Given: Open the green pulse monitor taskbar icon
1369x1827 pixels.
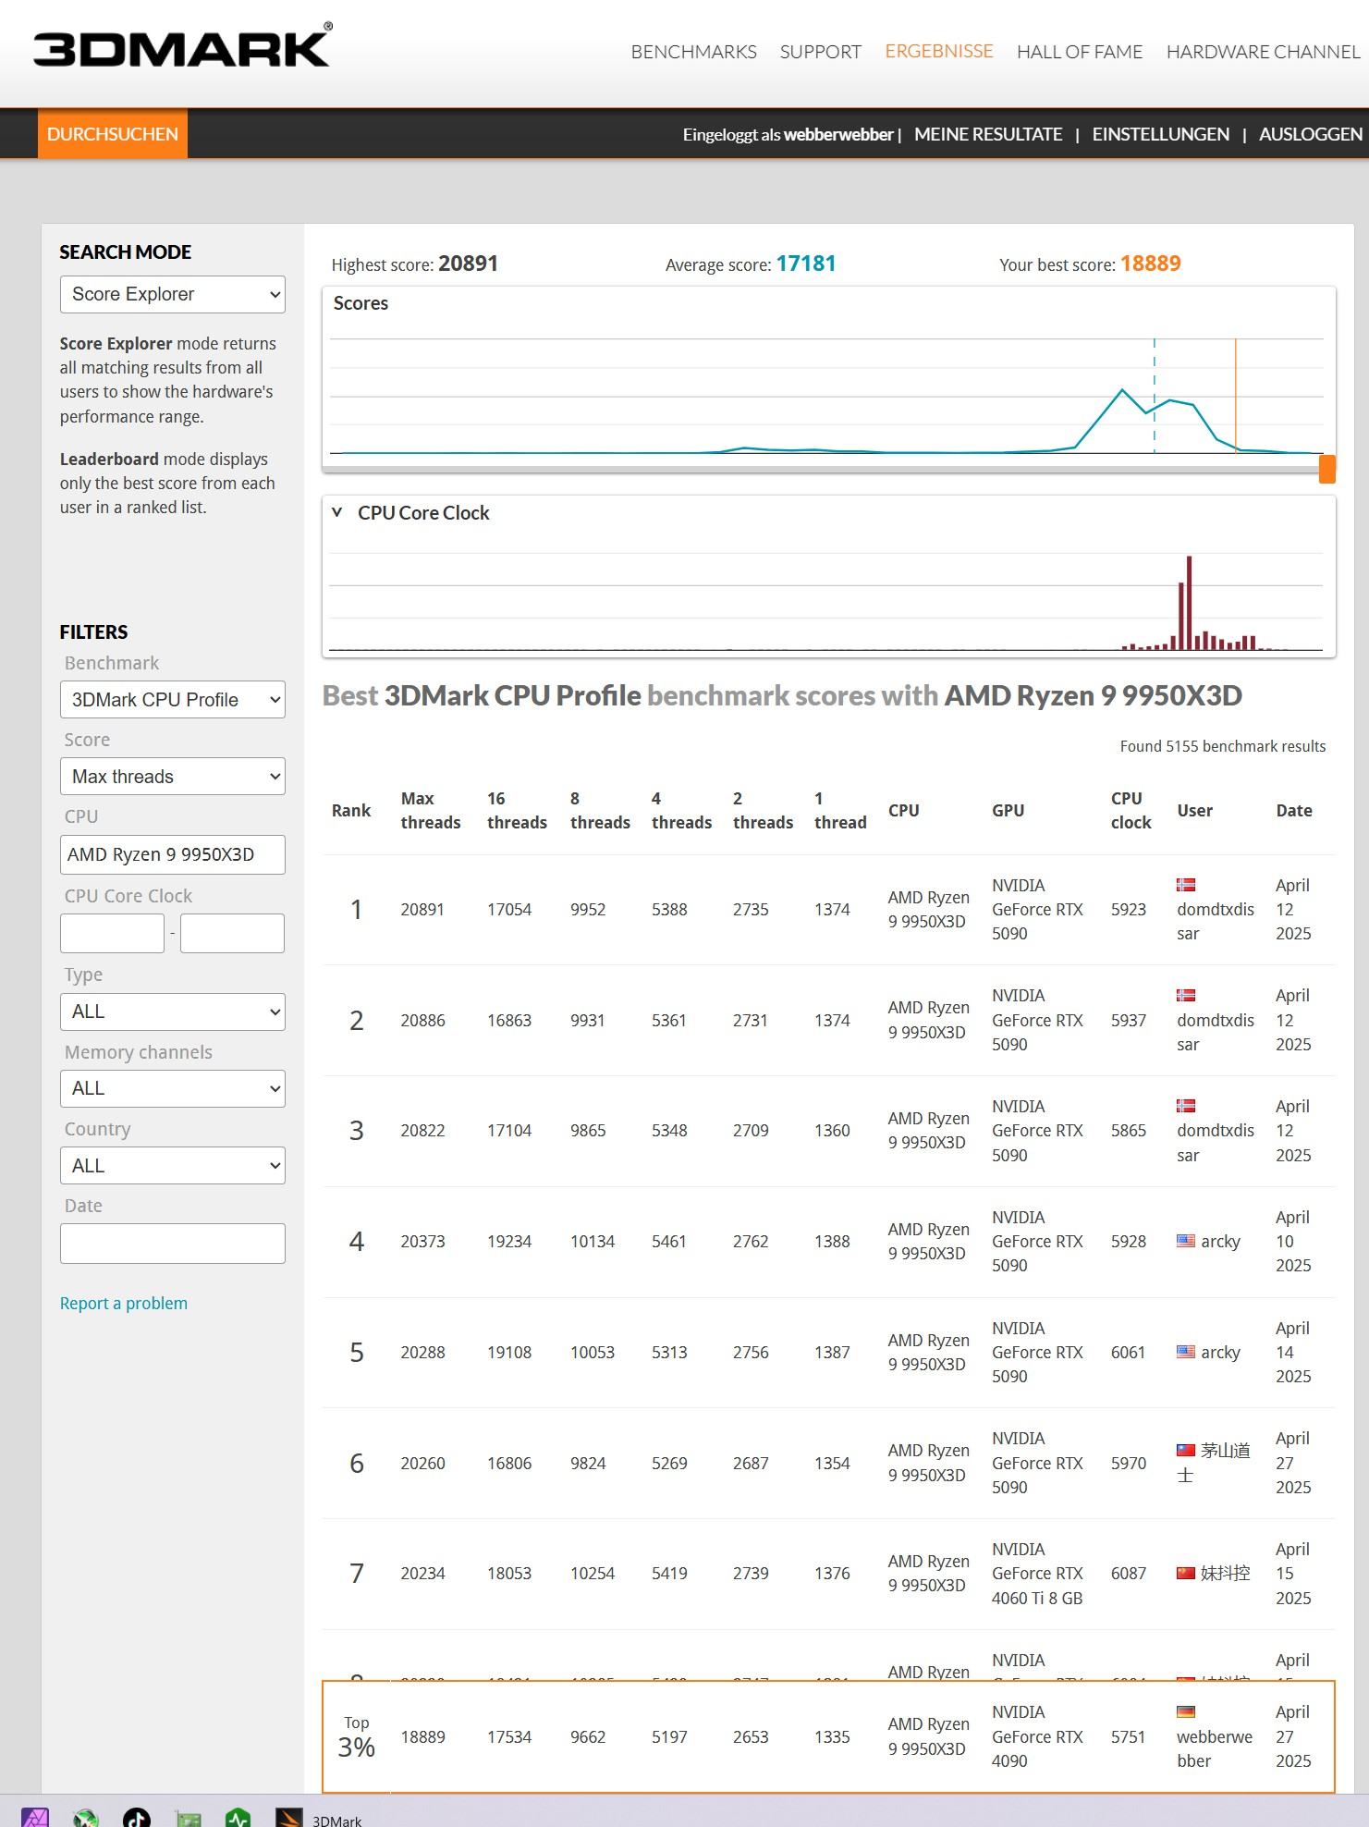Looking at the screenshot, I should 238,1817.
